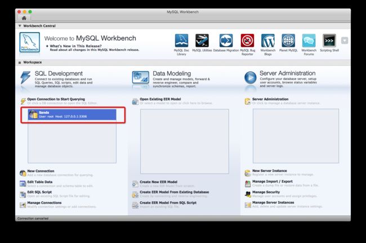Screen dimensions: 366x243
Task: Choose Create EER Model From Existing Database
Action: click(x=175, y=192)
